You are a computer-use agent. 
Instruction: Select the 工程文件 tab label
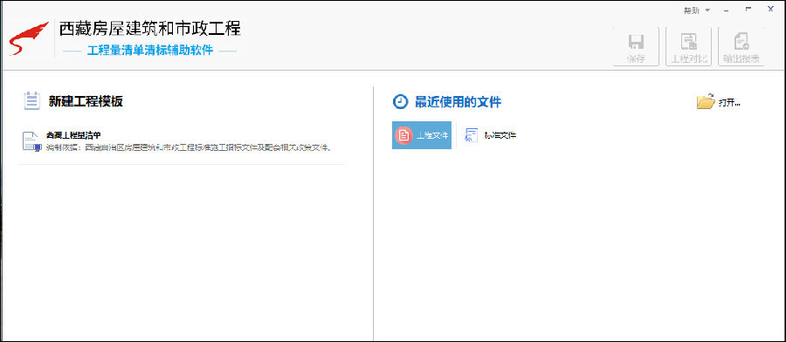[432, 135]
